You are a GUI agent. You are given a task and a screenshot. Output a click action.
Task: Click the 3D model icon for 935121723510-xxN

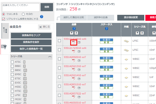tap(79, 52)
